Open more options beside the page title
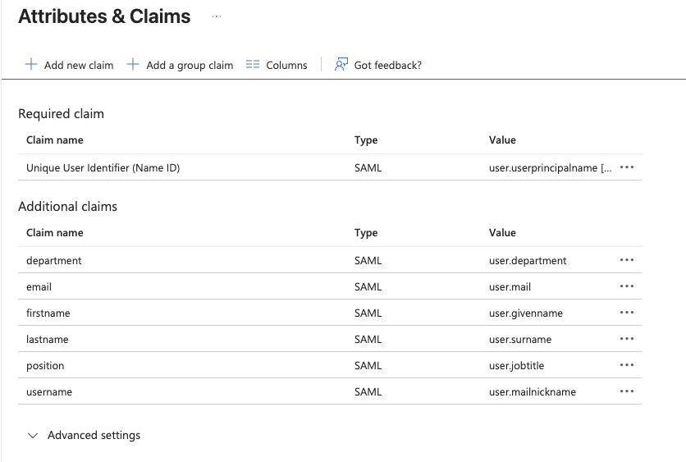The image size is (686, 462). point(217,16)
